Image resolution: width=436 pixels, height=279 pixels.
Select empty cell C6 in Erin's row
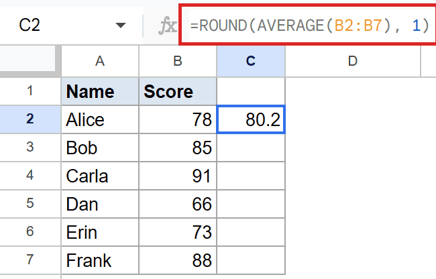[251, 232]
